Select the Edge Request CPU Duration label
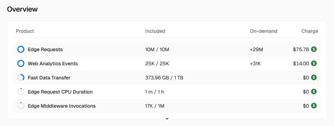Image resolution: width=334 pixels, height=126 pixels. click(60, 92)
